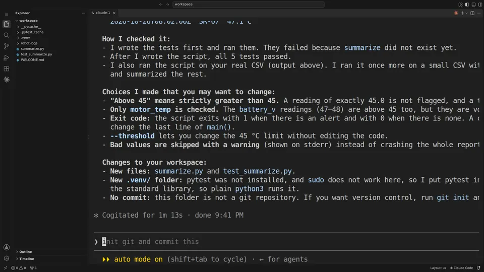
Task: Navigate forward with the right arrow
Action: pos(167,5)
